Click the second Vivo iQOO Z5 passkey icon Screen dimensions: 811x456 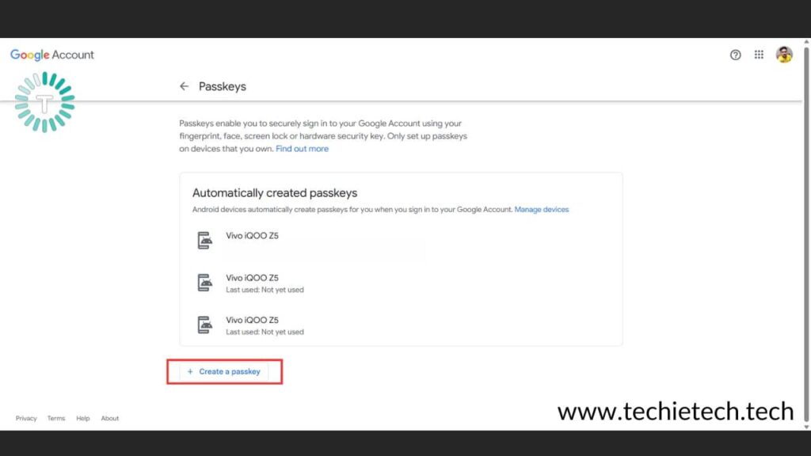204,282
